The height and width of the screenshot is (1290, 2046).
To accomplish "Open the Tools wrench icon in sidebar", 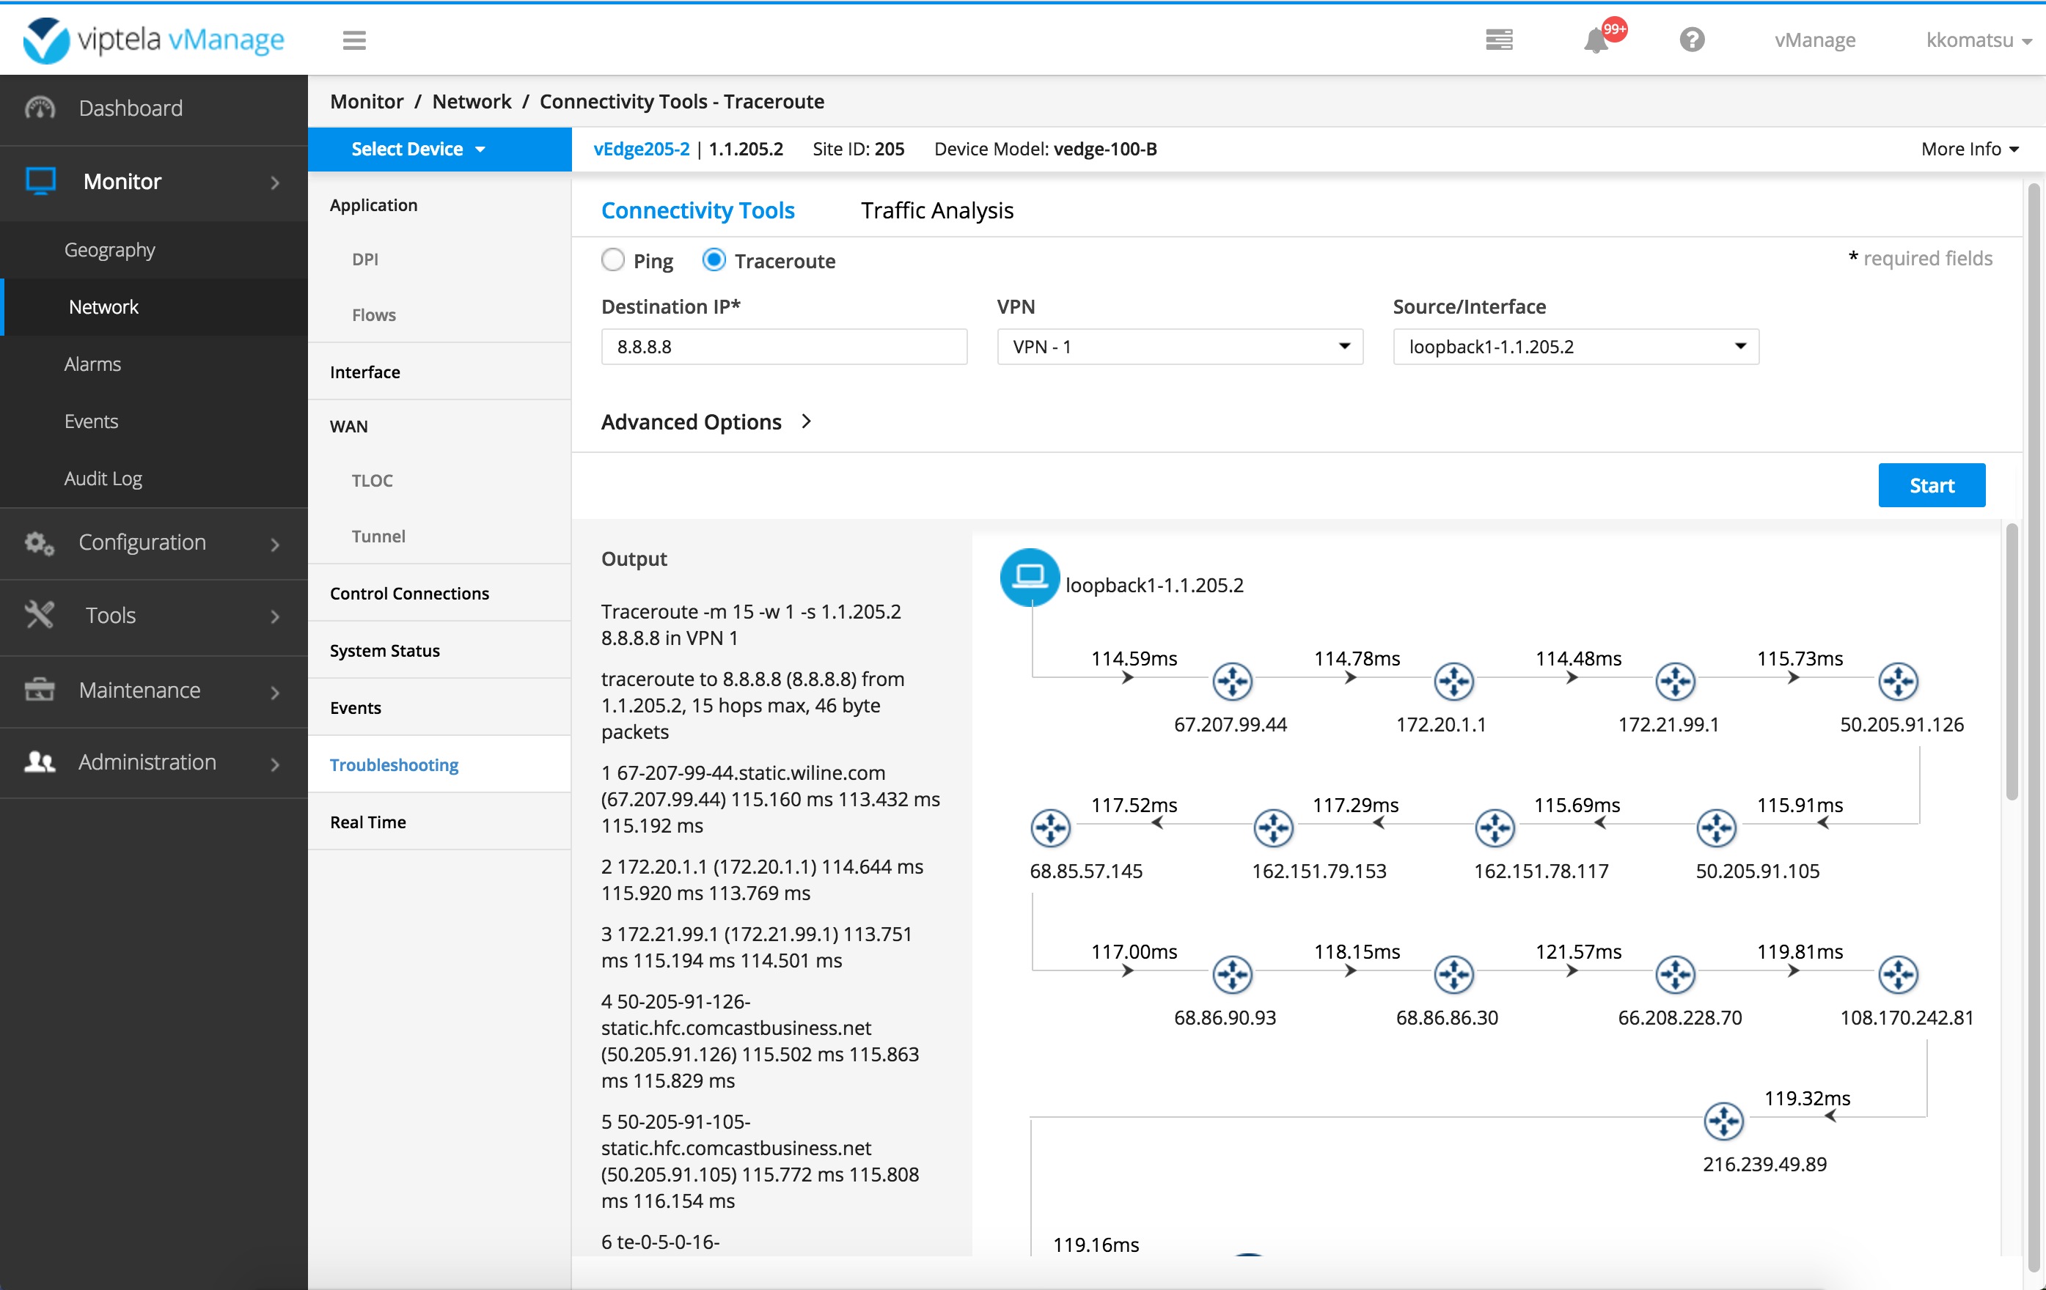I will [38, 615].
